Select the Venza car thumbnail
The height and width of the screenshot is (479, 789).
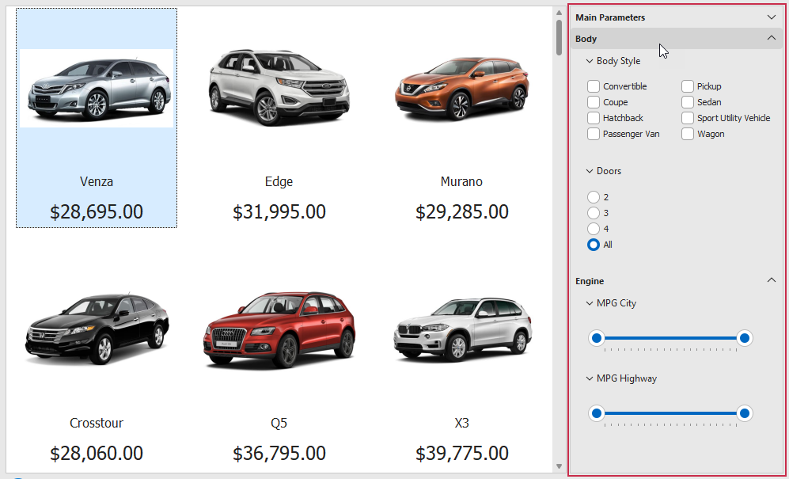pyautogui.click(x=97, y=88)
